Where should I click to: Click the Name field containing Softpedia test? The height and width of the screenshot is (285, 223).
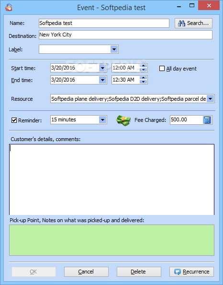(x=104, y=23)
